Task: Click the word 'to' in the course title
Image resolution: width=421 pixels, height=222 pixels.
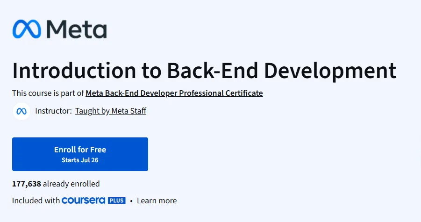Action: tap(151, 71)
